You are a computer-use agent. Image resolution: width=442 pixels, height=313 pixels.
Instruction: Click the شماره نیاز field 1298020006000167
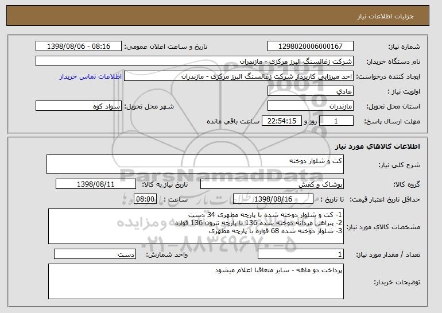311,47
